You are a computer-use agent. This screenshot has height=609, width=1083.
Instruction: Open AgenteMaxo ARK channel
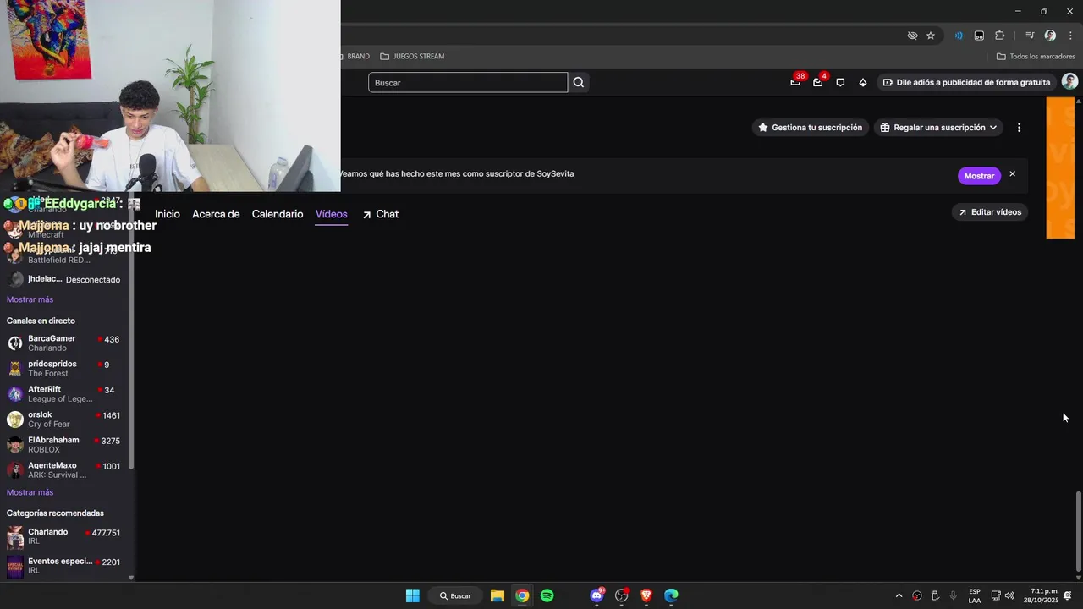[64, 469]
